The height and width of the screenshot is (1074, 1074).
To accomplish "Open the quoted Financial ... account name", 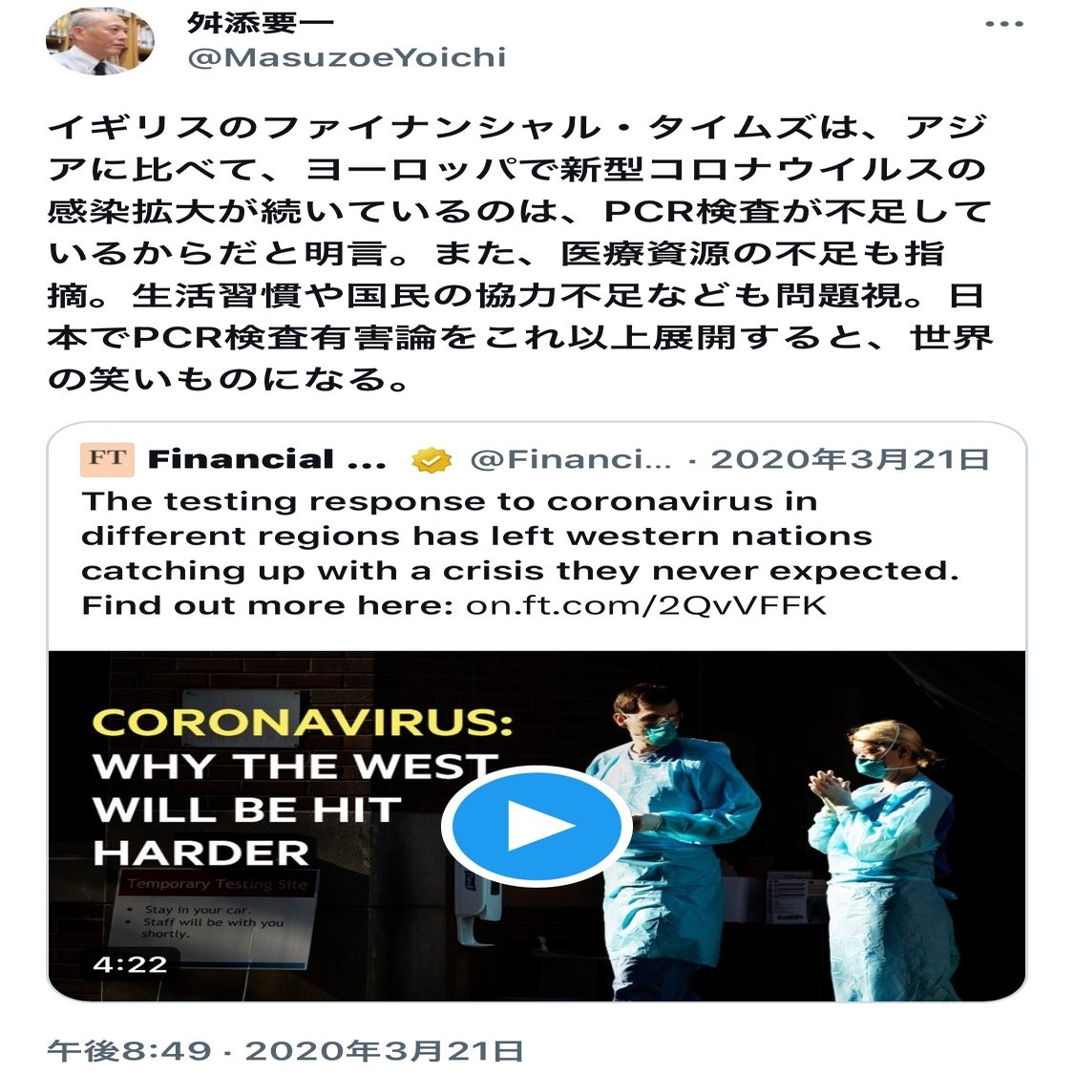I will pos(267,459).
